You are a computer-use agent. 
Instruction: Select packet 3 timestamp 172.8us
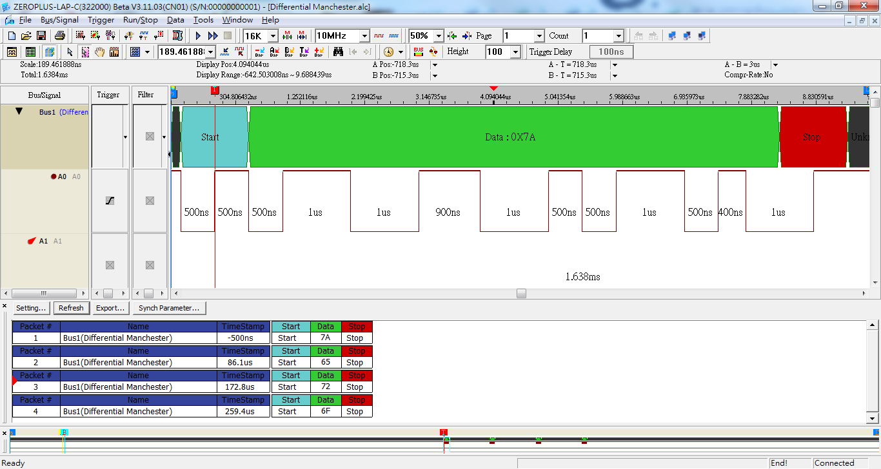(x=243, y=387)
